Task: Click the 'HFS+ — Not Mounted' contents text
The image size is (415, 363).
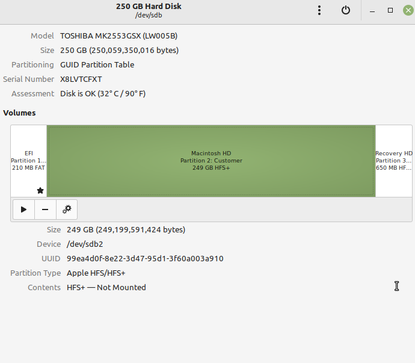Action: click(106, 287)
